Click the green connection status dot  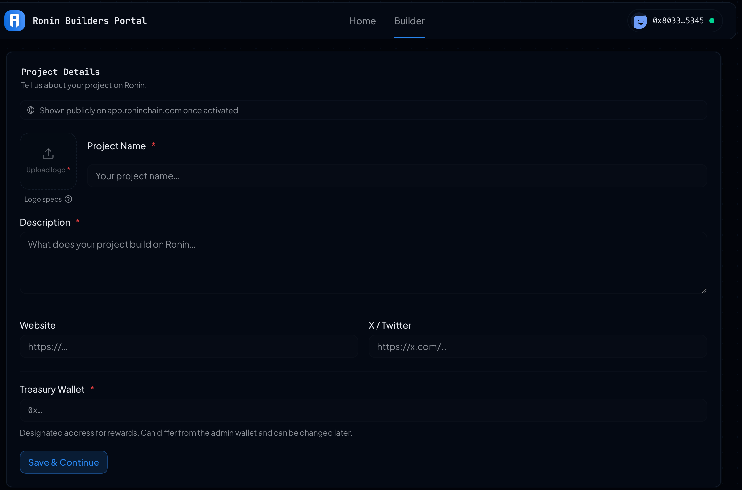(712, 21)
